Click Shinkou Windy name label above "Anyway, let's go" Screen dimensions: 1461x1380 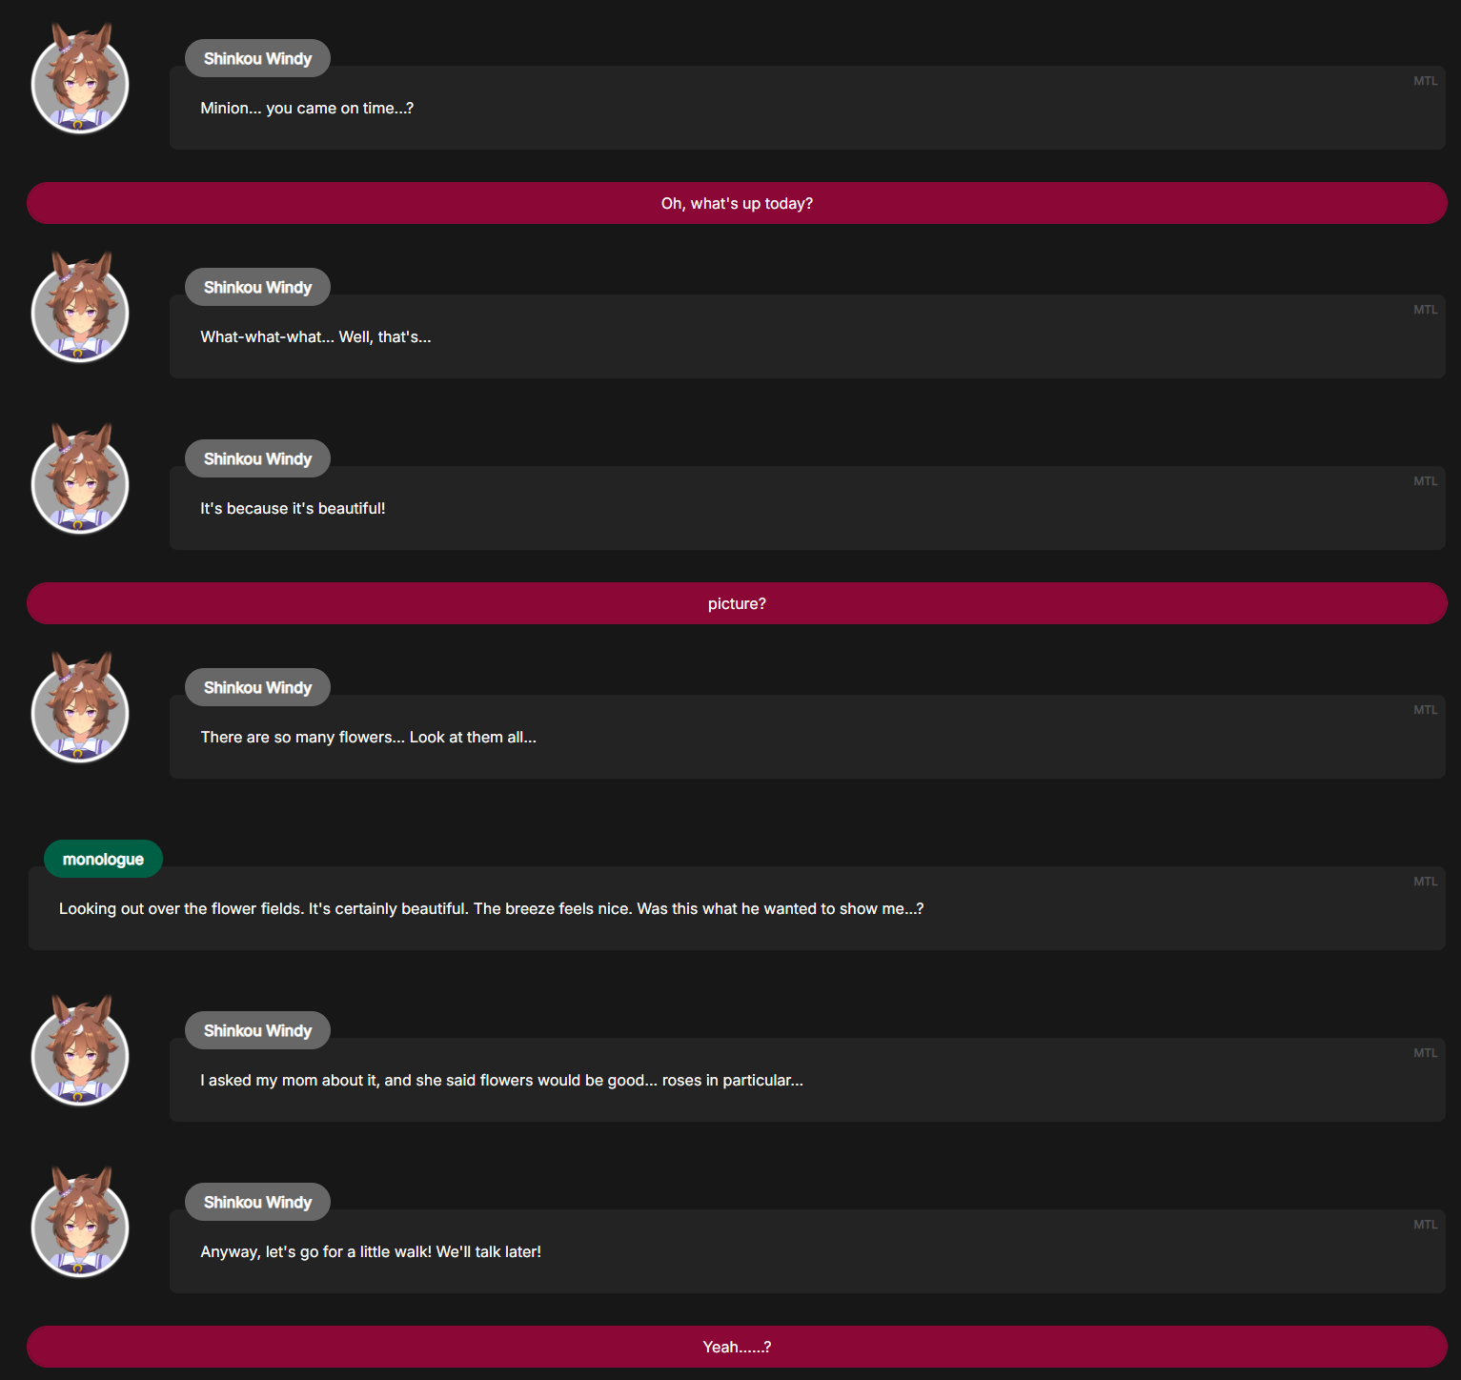point(257,1202)
